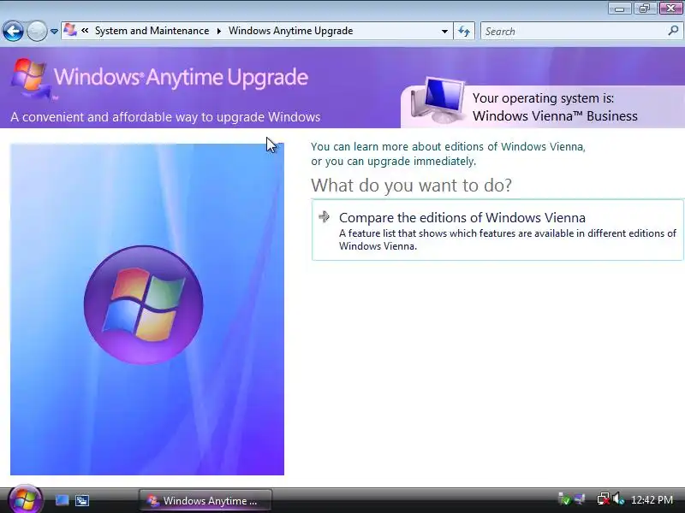Open the Start menu orb
The image size is (685, 513).
coord(25,499)
